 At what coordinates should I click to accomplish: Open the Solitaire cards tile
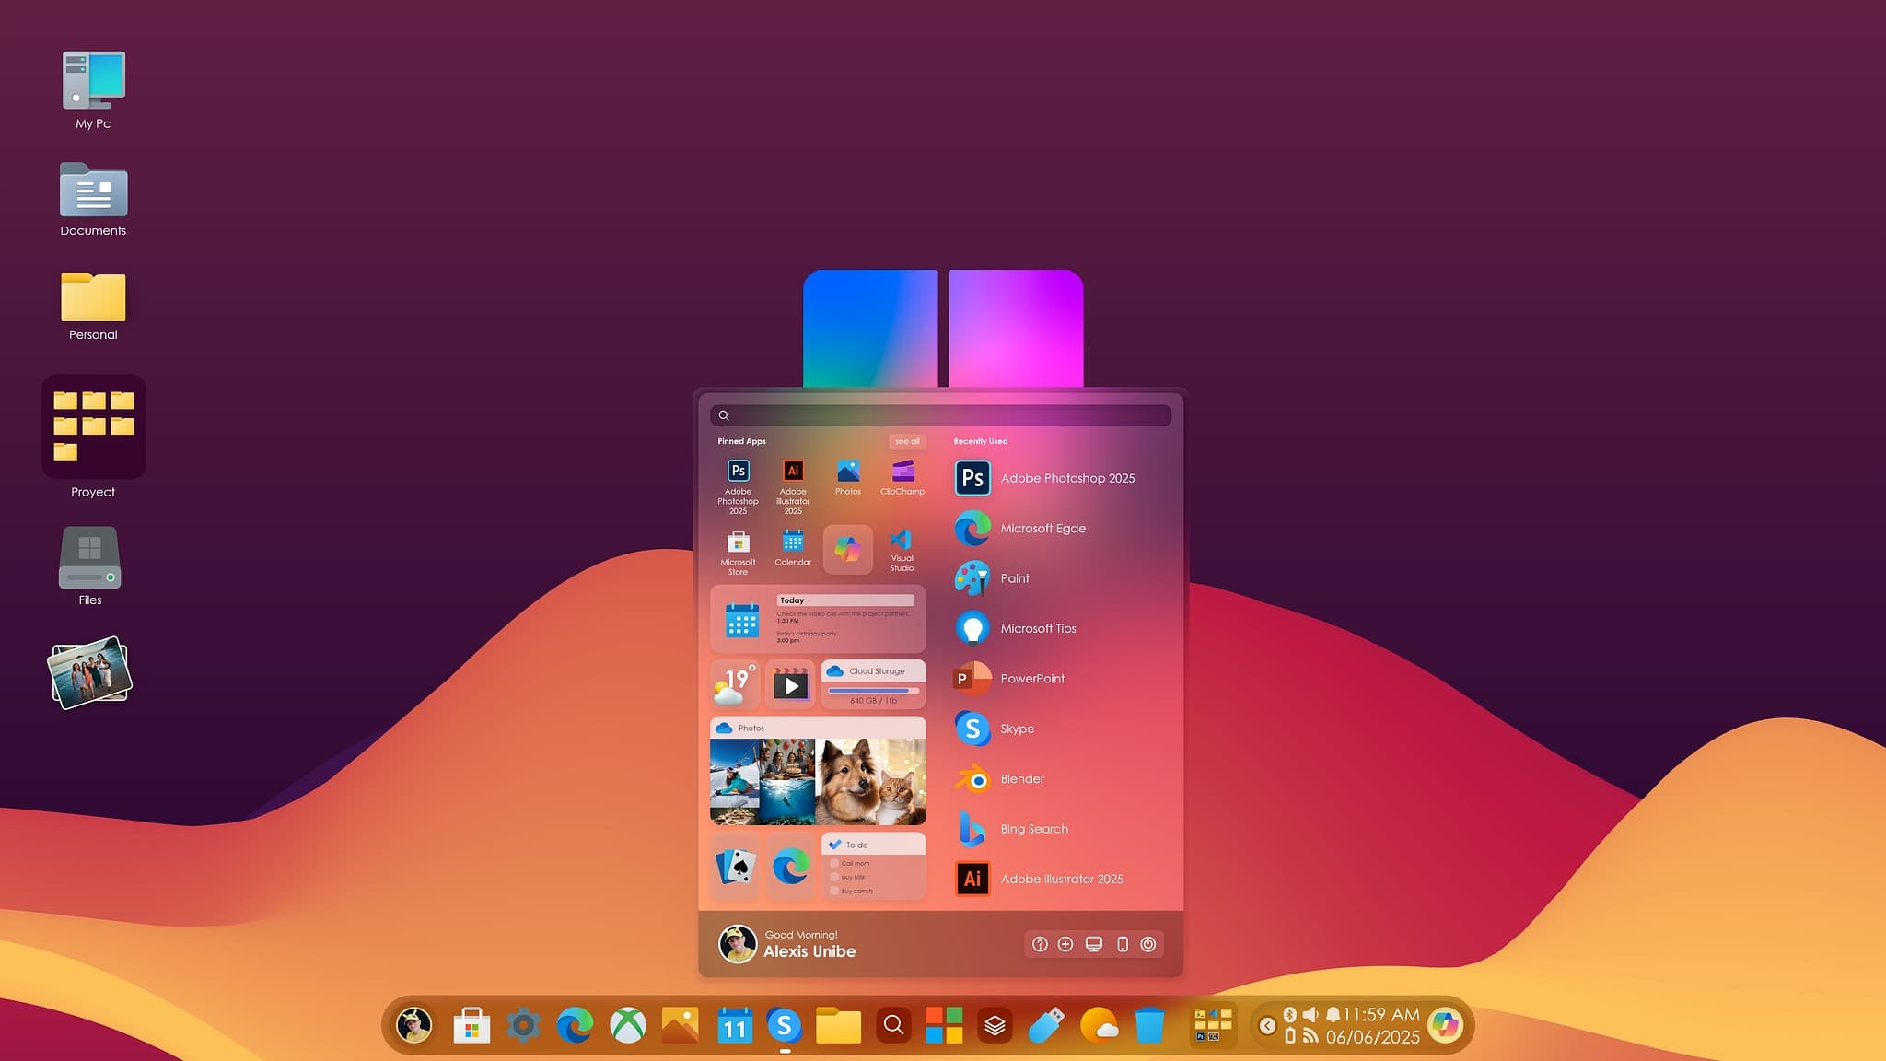tap(735, 867)
